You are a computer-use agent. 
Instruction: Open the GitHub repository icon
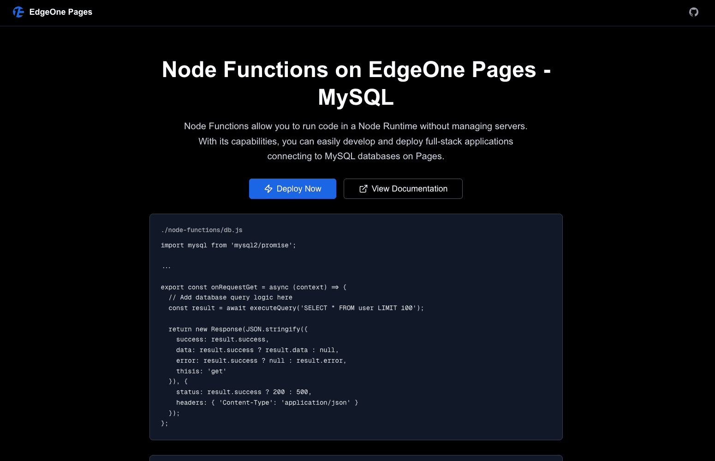693,12
